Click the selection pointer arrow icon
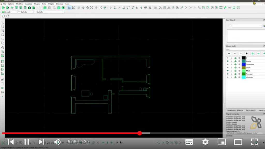This screenshot has width=265, height=149. [x=40, y=8]
